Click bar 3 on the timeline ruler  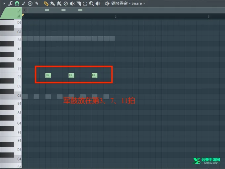tap(209, 17)
